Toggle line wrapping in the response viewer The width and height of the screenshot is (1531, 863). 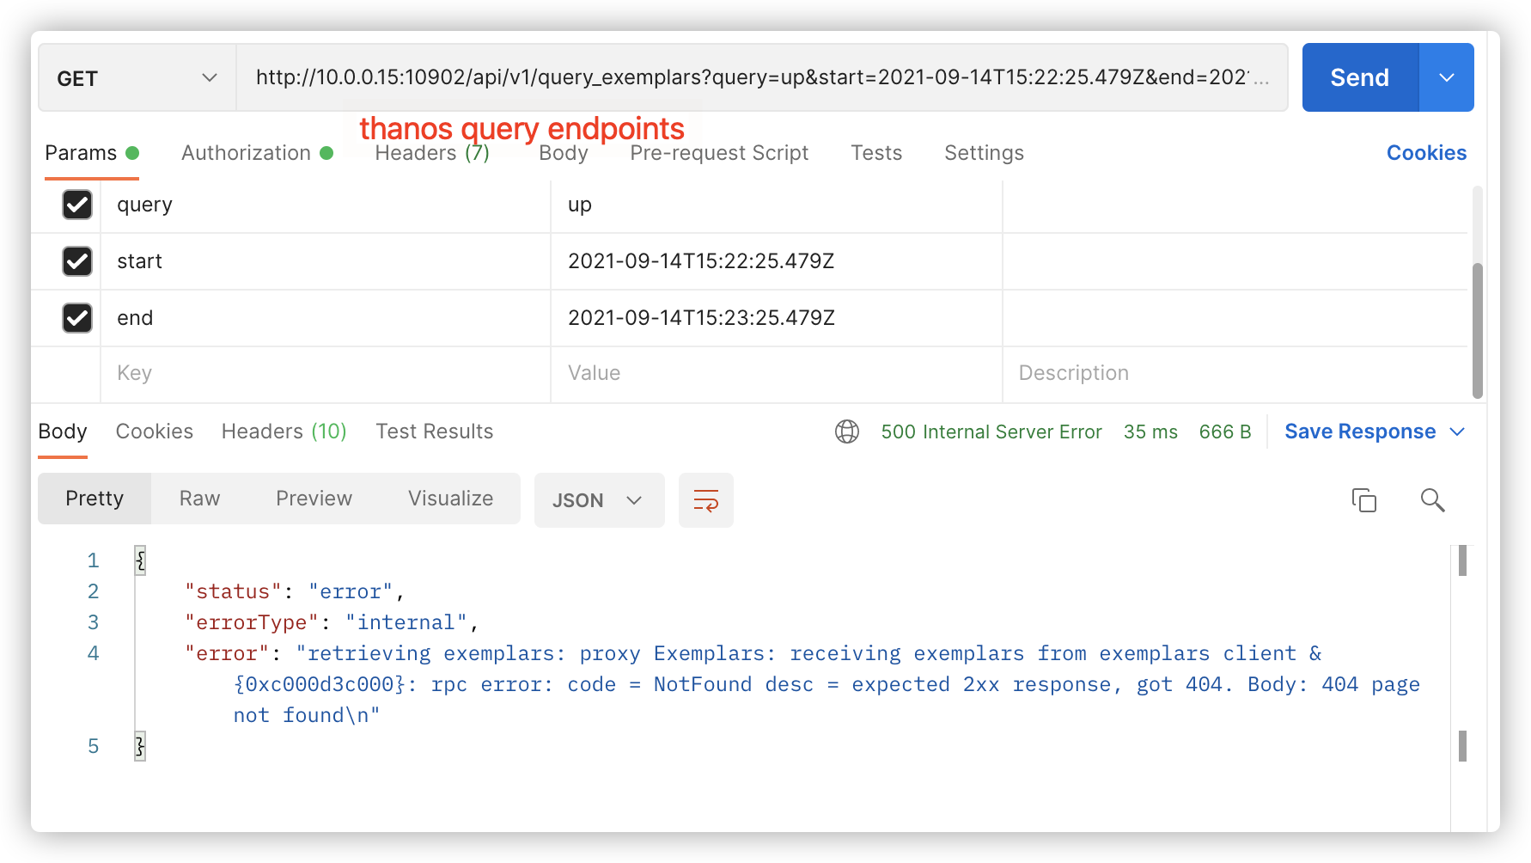[x=705, y=500]
